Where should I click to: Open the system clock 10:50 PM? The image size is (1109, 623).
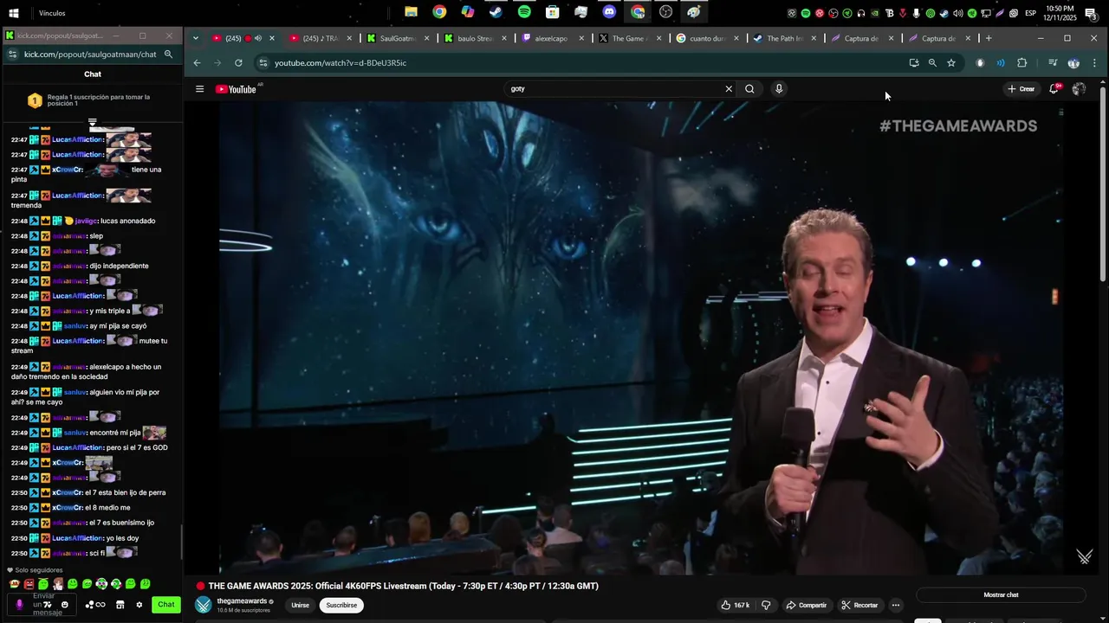point(1060,13)
